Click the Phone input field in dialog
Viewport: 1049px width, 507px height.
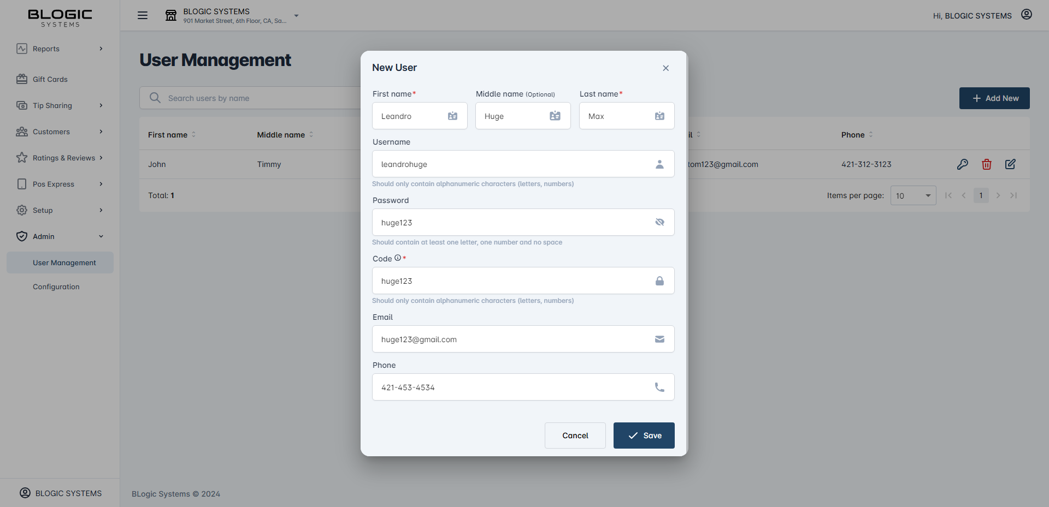(x=523, y=387)
